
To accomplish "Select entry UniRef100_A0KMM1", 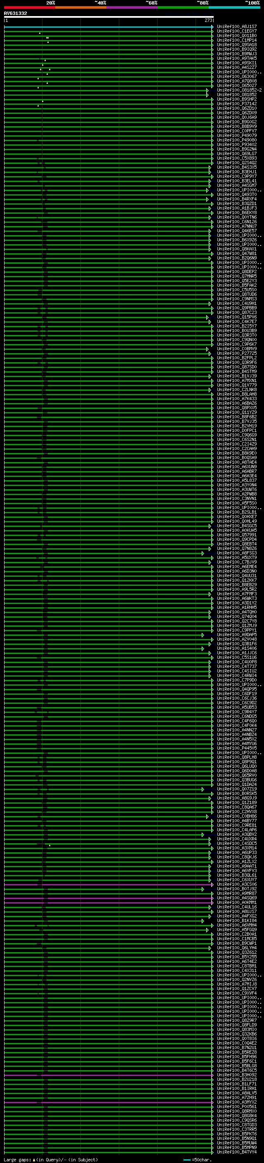I will point(237,903).
